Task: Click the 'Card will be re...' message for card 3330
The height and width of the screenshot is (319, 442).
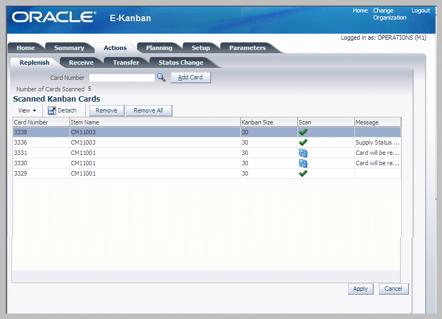Action: click(377, 163)
